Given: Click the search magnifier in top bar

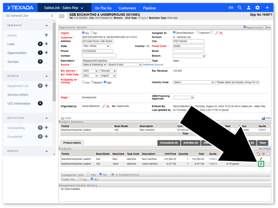Looking at the screenshot, I should click(x=240, y=7).
